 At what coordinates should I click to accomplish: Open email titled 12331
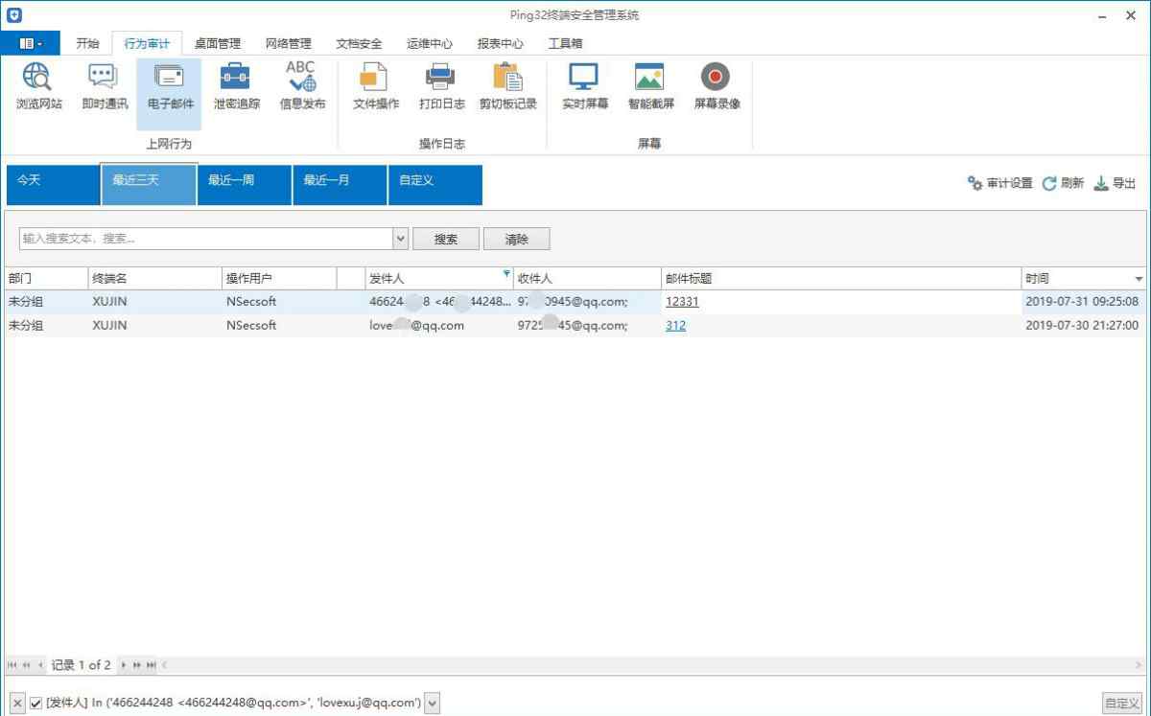click(x=682, y=302)
